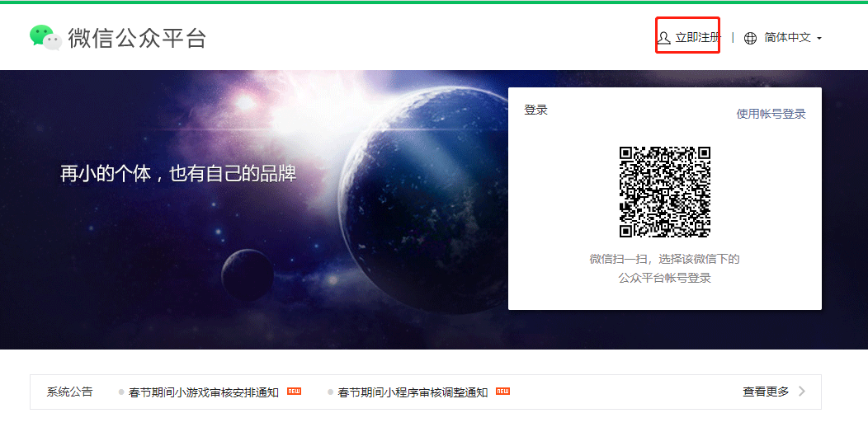The height and width of the screenshot is (427, 868).
Task: Click the globe icon for language
Action: (750, 38)
